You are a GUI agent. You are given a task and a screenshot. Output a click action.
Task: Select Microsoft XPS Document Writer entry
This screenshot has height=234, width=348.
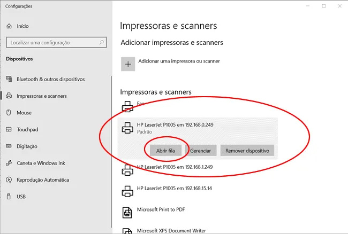pos(171,231)
